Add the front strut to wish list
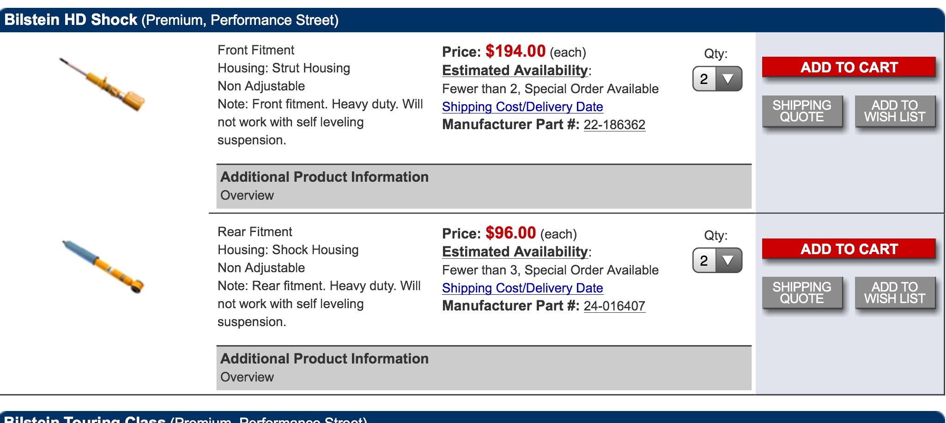The image size is (946, 423). coord(895,111)
